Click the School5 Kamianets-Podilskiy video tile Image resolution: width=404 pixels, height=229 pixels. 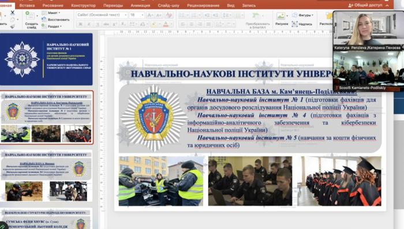[368, 71]
